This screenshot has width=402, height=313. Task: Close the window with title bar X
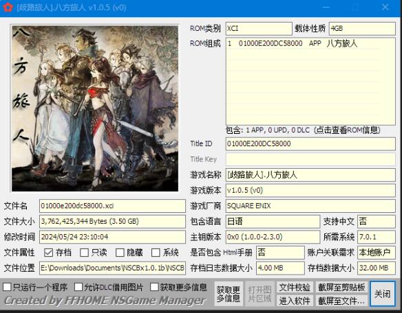tap(385, 7)
